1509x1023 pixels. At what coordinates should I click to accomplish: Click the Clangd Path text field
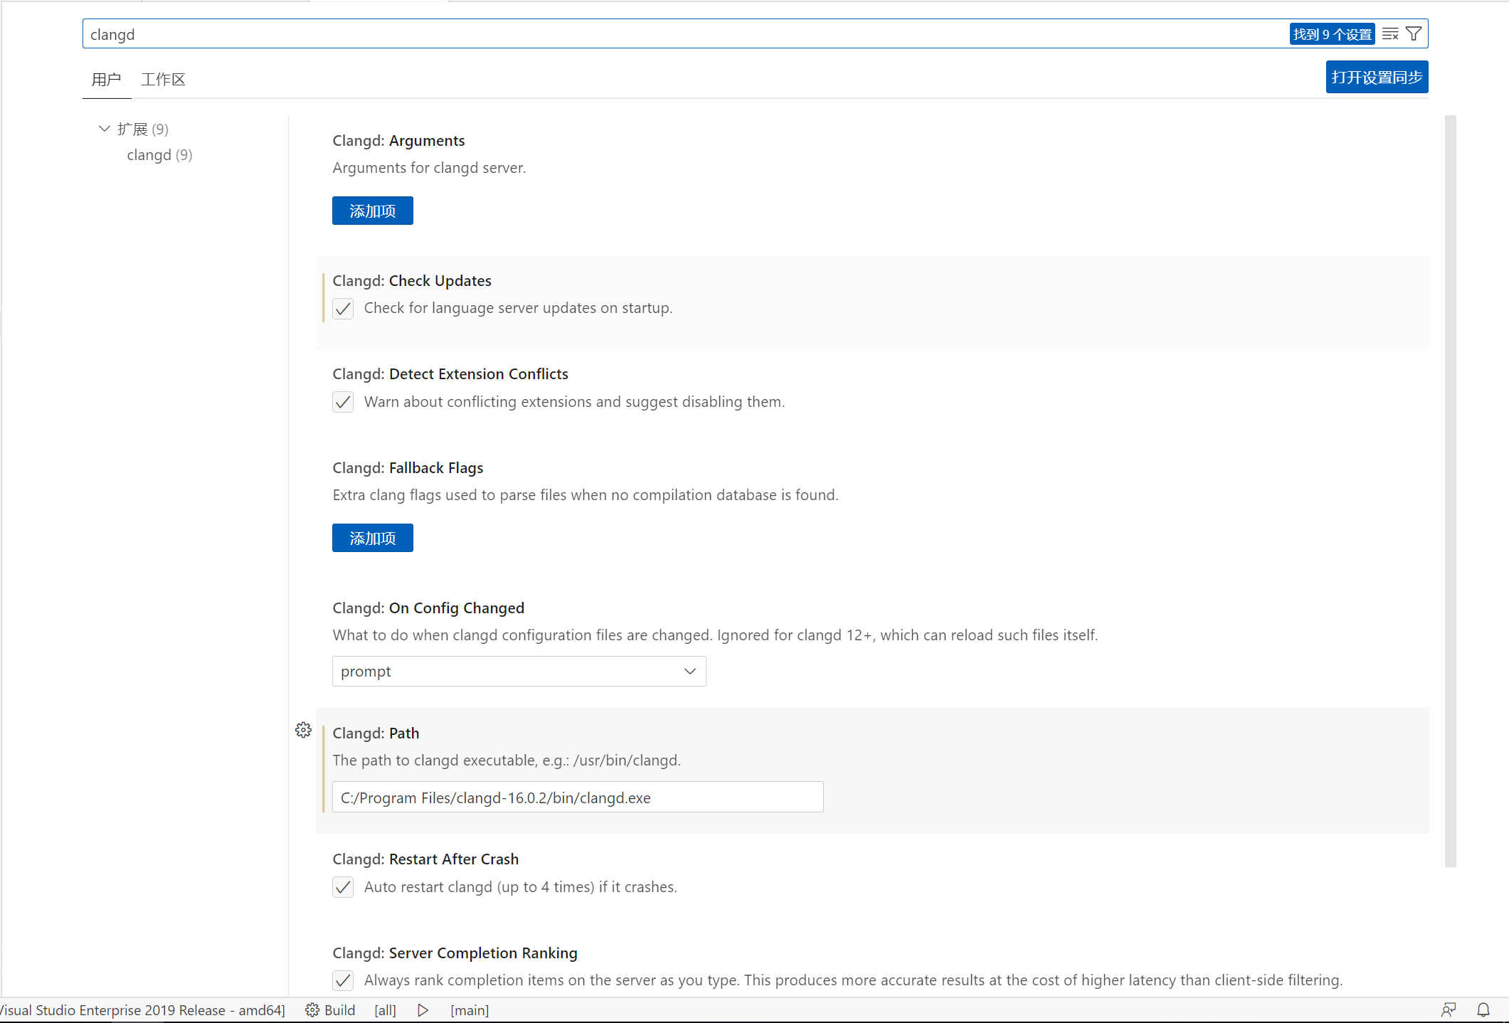point(576,797)
